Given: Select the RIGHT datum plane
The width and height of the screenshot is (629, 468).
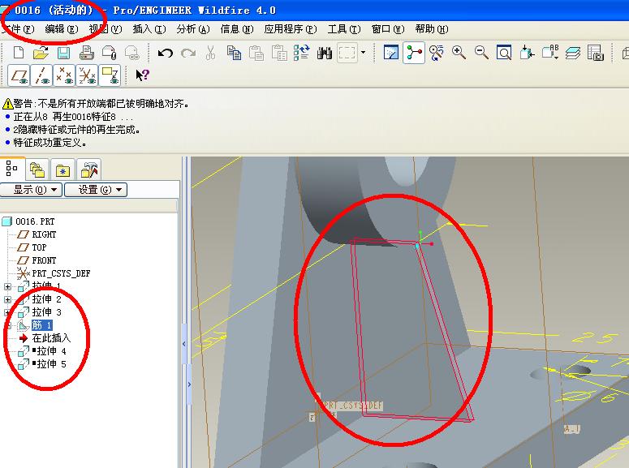Looking at the screenshot, I should click(44, 234).
